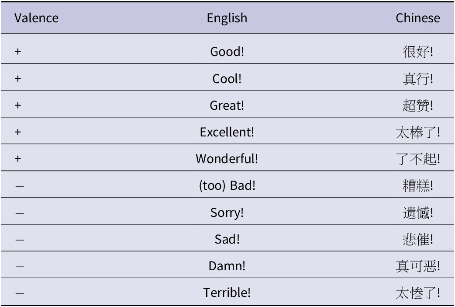Select the "Good!" cell
The width and height of the screenshot is (455, 307).
coord(227,52)
